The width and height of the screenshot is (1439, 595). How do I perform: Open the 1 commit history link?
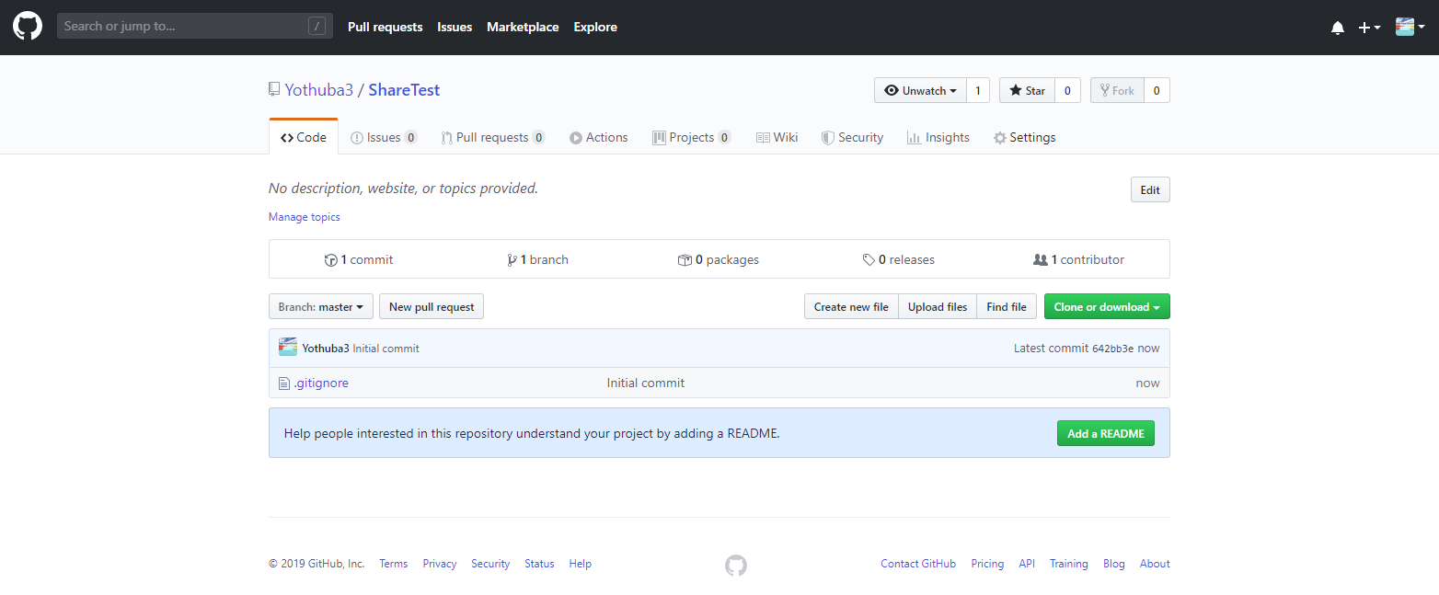coord(359,259)
